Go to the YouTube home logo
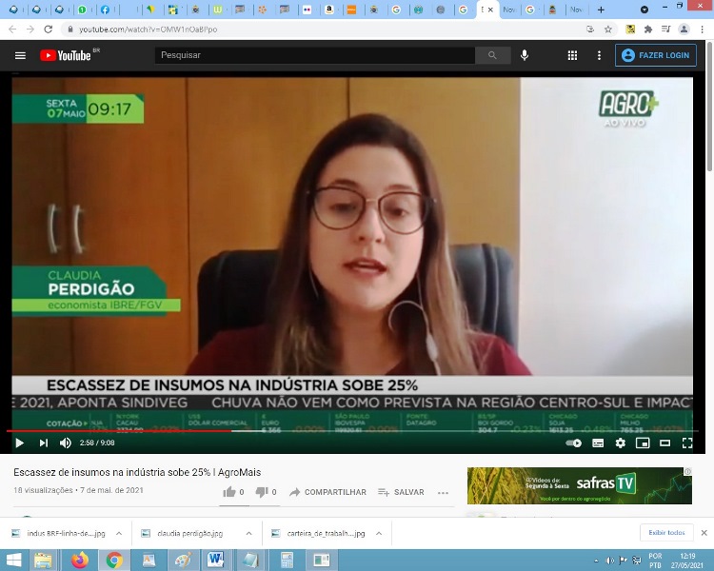Screen dimensions: 714x571 66,55
